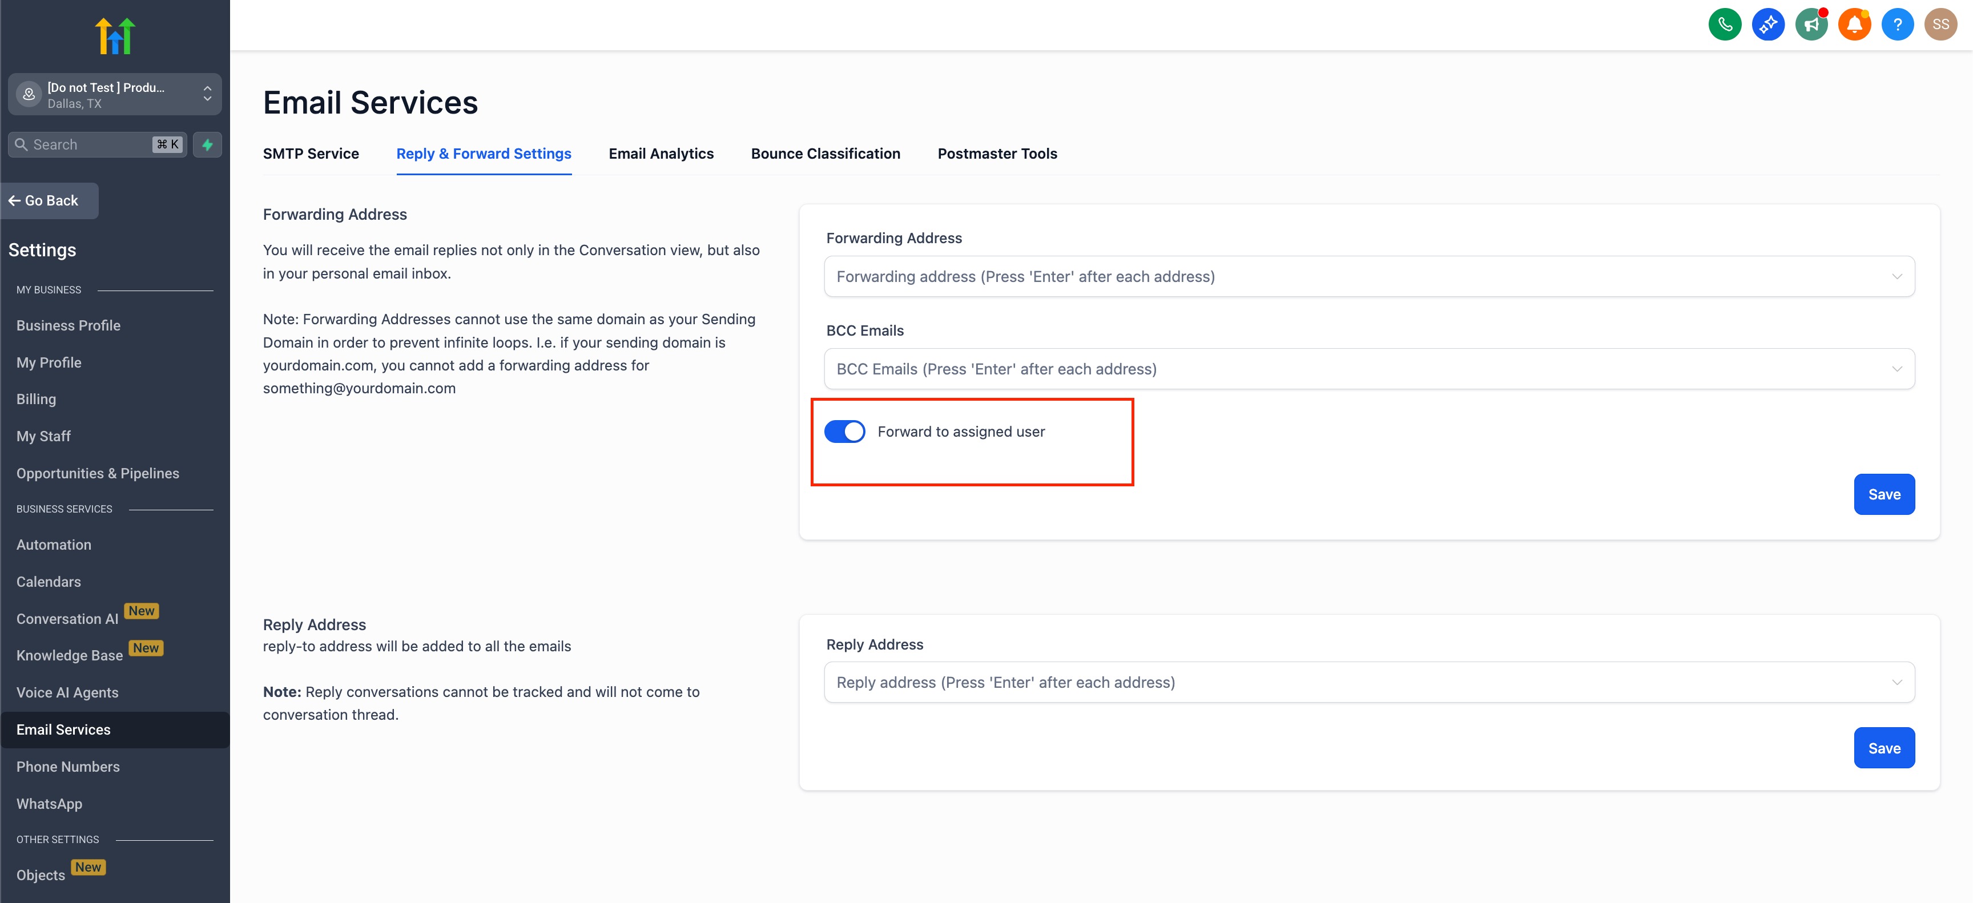Click the HighLevel arrows logo

pos(115,35)
